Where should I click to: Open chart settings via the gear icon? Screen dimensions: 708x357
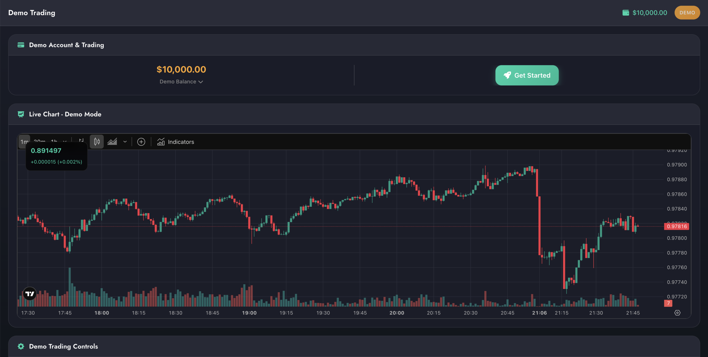coord(678,312)
